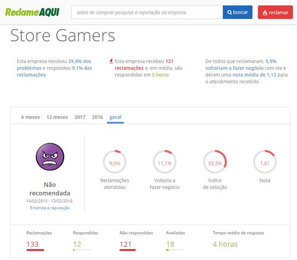The height and width of the screenshot is (260, 297).
Task: Click the 1,61 Nota circular gauge
Action: [x=265, y=162]
